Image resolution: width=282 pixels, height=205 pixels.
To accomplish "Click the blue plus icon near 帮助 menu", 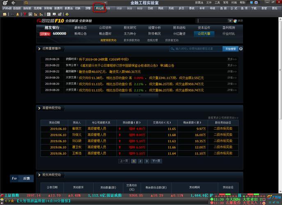I will pyautogui.click(x=252, y=2).
